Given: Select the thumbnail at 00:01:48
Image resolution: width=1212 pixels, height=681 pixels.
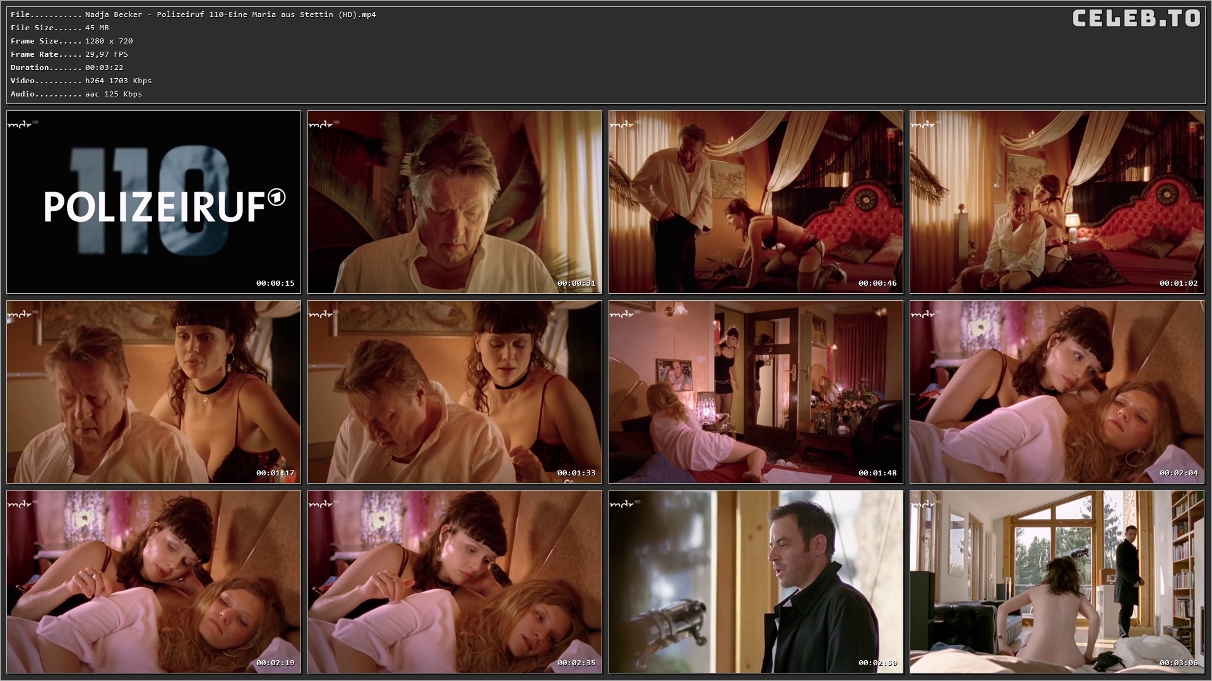Looking at the screenshot, I should (x=756, y=392).
